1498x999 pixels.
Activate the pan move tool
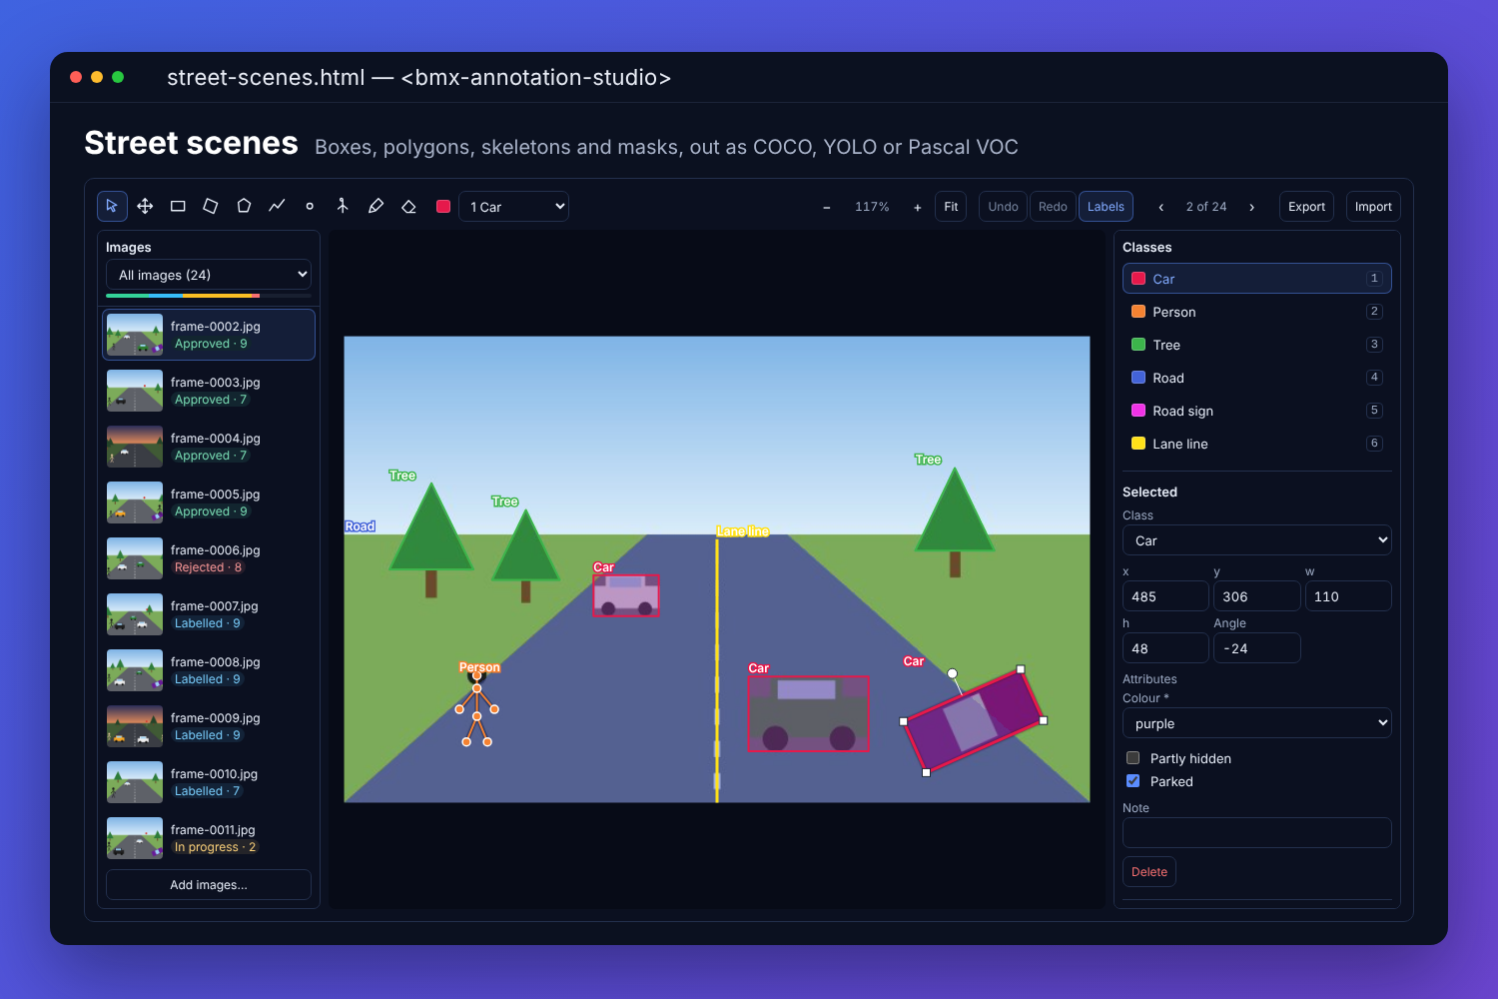click(145, 206)
